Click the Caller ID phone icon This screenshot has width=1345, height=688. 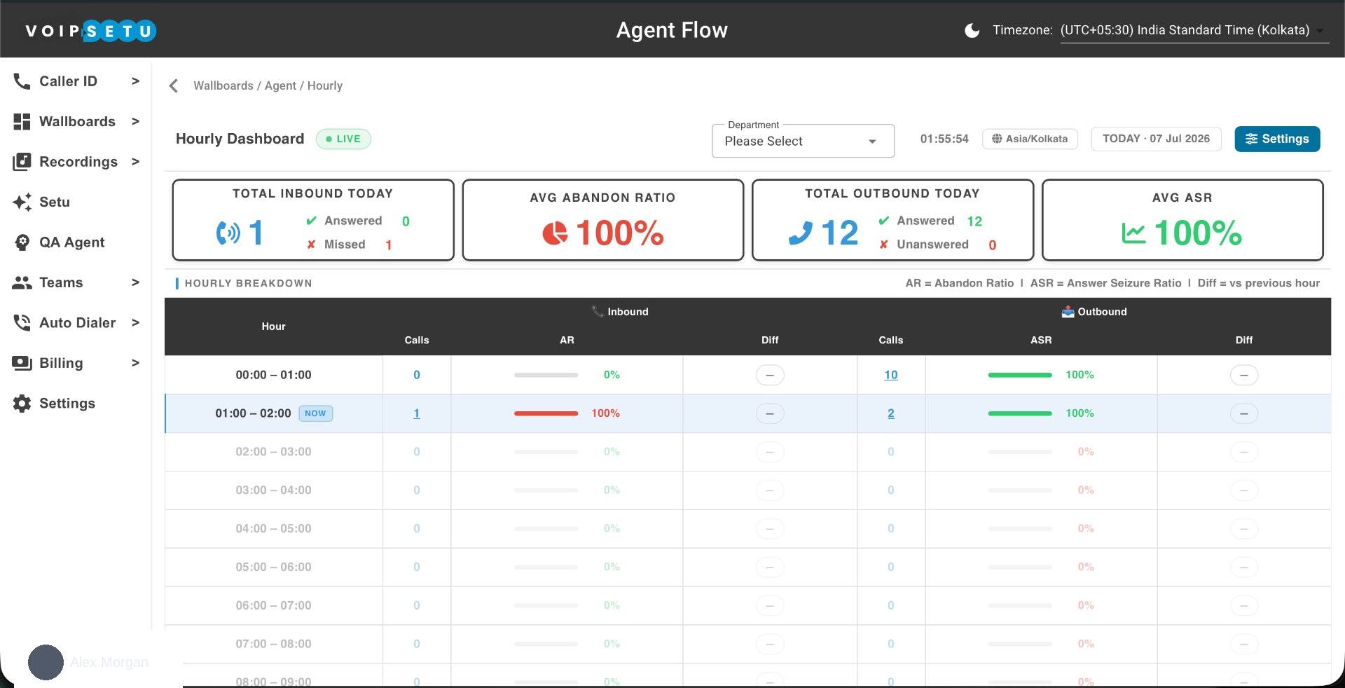coord(22,81)
